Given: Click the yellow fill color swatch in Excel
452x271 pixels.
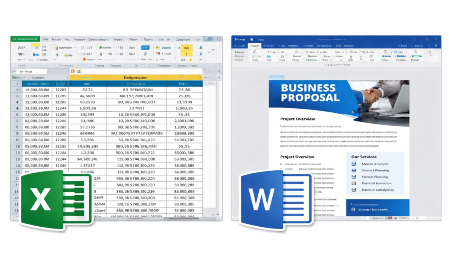Looking at the screenshot, I should (x=35, y=45).
